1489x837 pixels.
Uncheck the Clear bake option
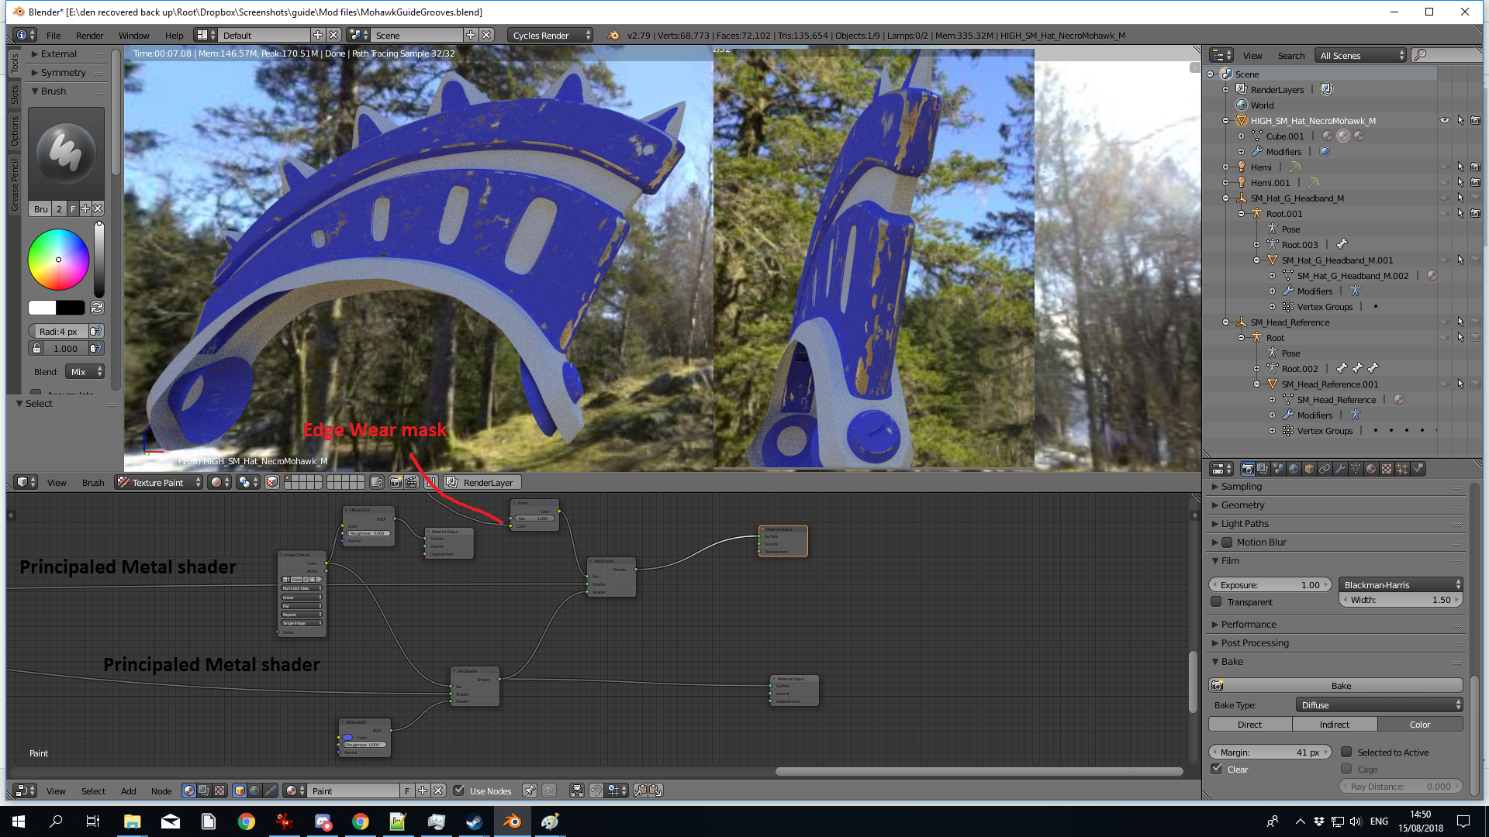click(x=1217, y=770)
